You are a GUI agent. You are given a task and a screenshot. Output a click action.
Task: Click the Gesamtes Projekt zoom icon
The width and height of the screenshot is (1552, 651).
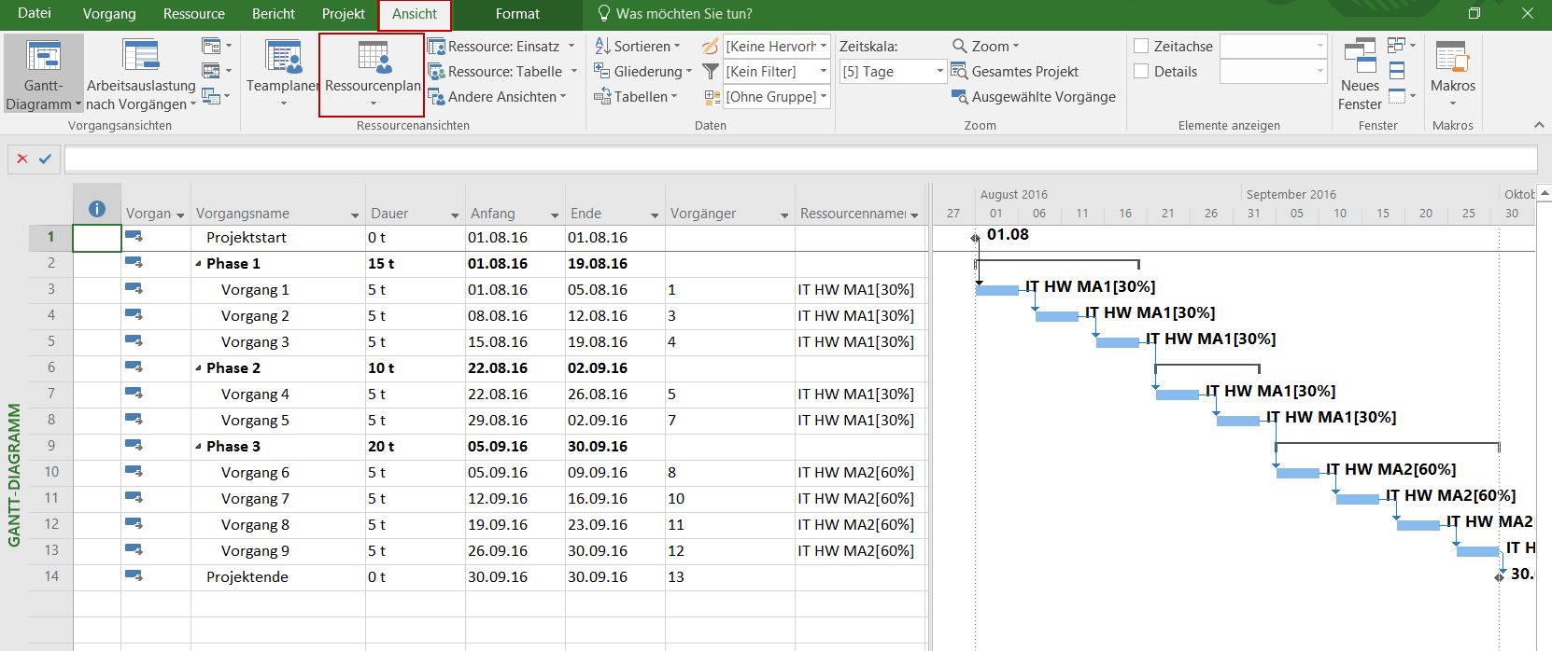coord(959,71)
